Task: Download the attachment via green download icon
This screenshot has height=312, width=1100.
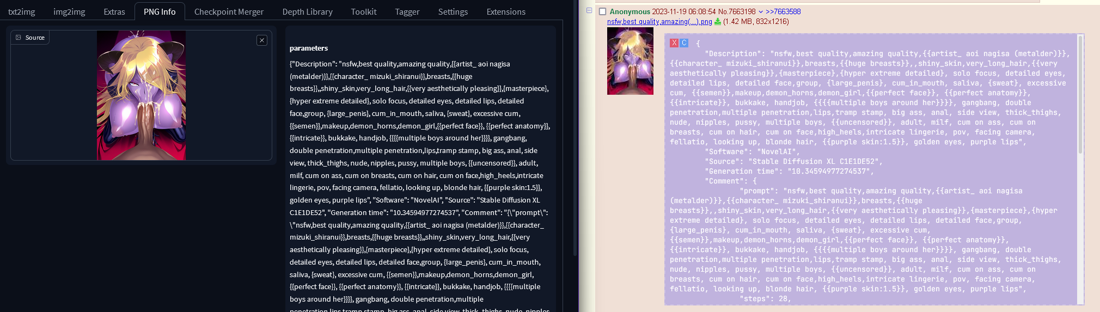Action: click(x=718, y=22)
